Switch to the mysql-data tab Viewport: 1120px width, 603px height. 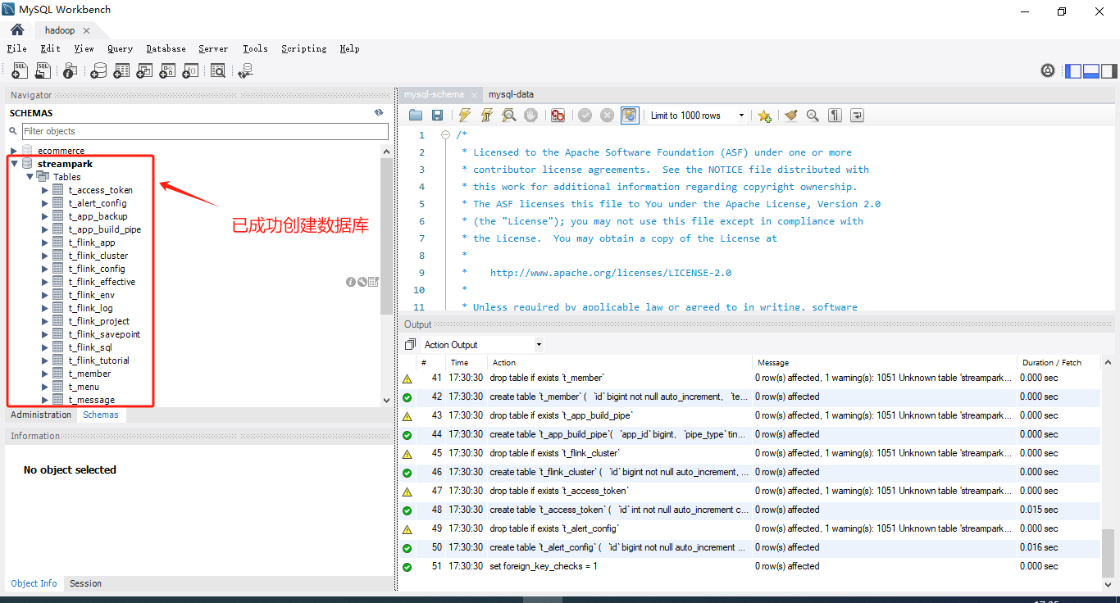click(x=511, y=94)
